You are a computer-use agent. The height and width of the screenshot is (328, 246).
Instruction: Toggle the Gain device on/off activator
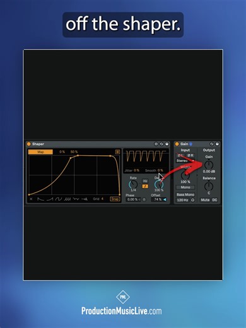[177, 144]
